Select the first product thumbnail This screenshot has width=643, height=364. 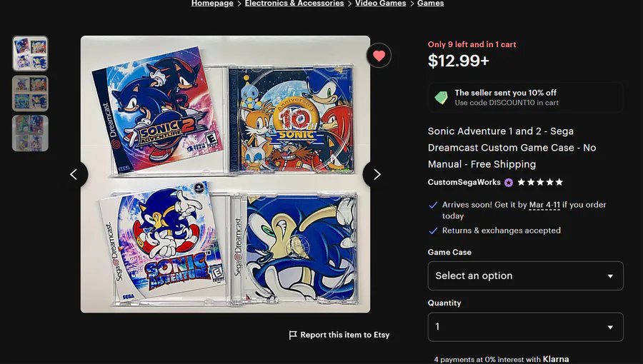[30, 54]
